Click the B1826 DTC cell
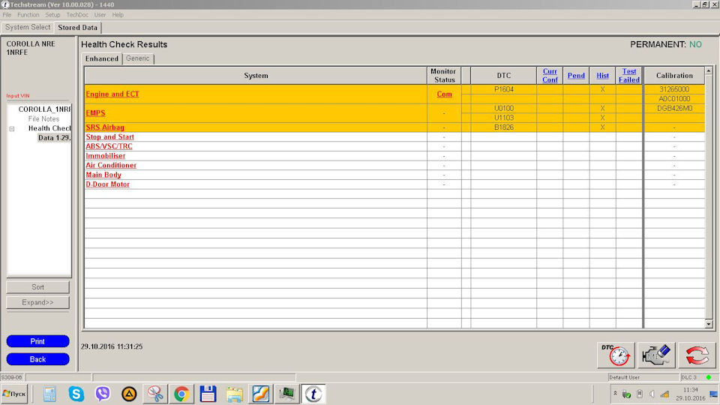The width and height of the screenshot is (720, 405). point(504,127)
